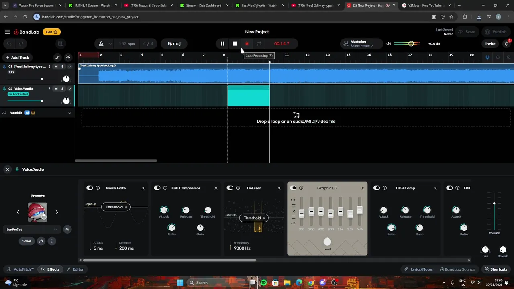Open Voice/Audio track three-dot options menu
The width and height of the screenshot is (514, 289).
(49, 88)
